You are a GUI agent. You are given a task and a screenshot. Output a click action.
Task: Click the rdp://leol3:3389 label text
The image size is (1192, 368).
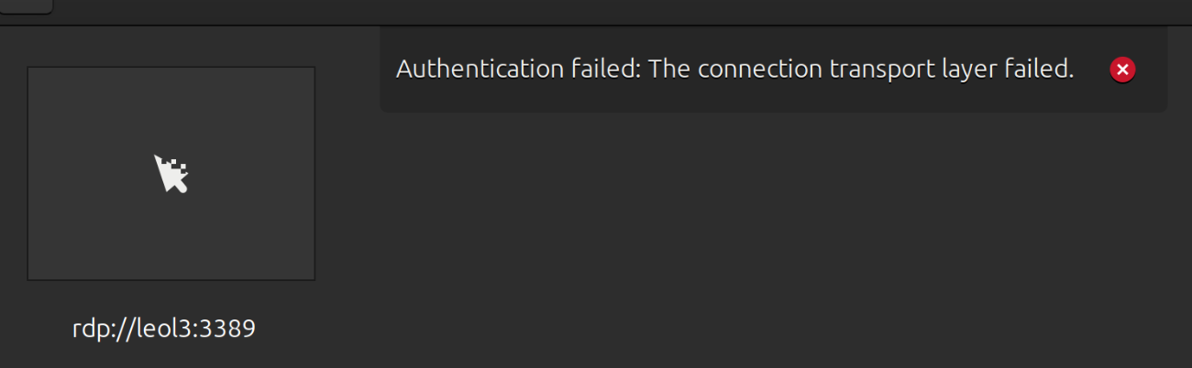pyautogui.click(x=163, y=328)
